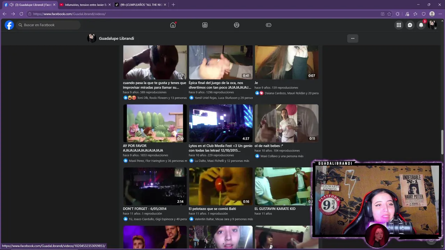Viewport: 445px width, 250px height.
Task: Open 'AY POR FAVOR AJAJAJAJAJA' title link
Action: tap(143, 148)
